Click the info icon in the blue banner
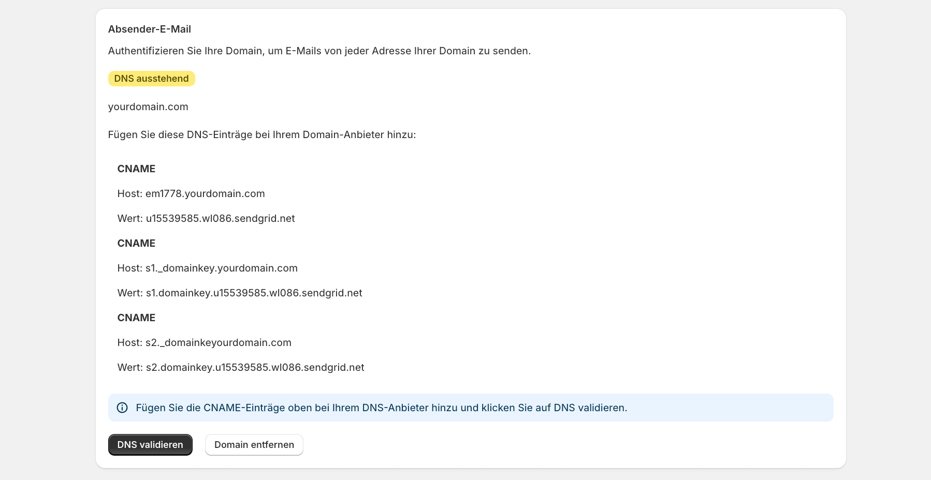Image resolution: width=931 pixels, height=480 pixels. (x=122, y=408)
